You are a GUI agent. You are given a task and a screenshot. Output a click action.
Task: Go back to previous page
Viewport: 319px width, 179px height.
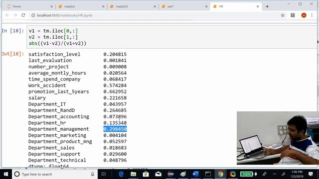click(x=7, y=15)
